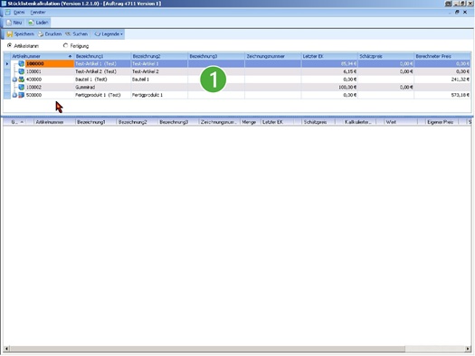This screenshot has width=475, height=356.
Task: Open the Datei menu
Action: [19, 13]
